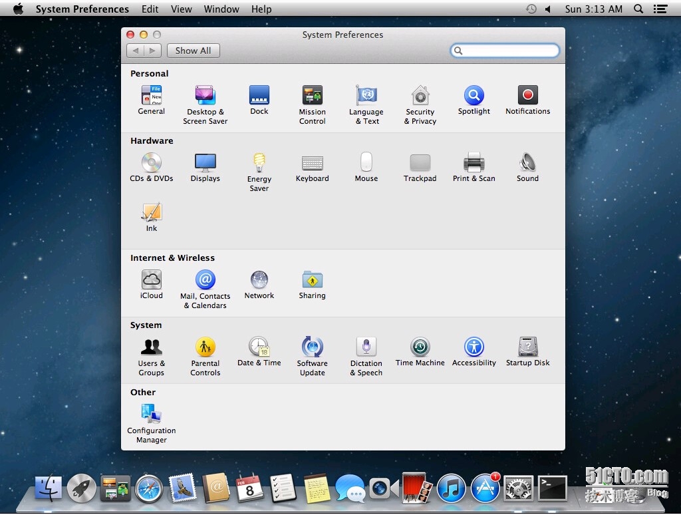This screenshot has width=681, height=515.
Task: Open Energy Saver preferences
Action: coord(259,172)
